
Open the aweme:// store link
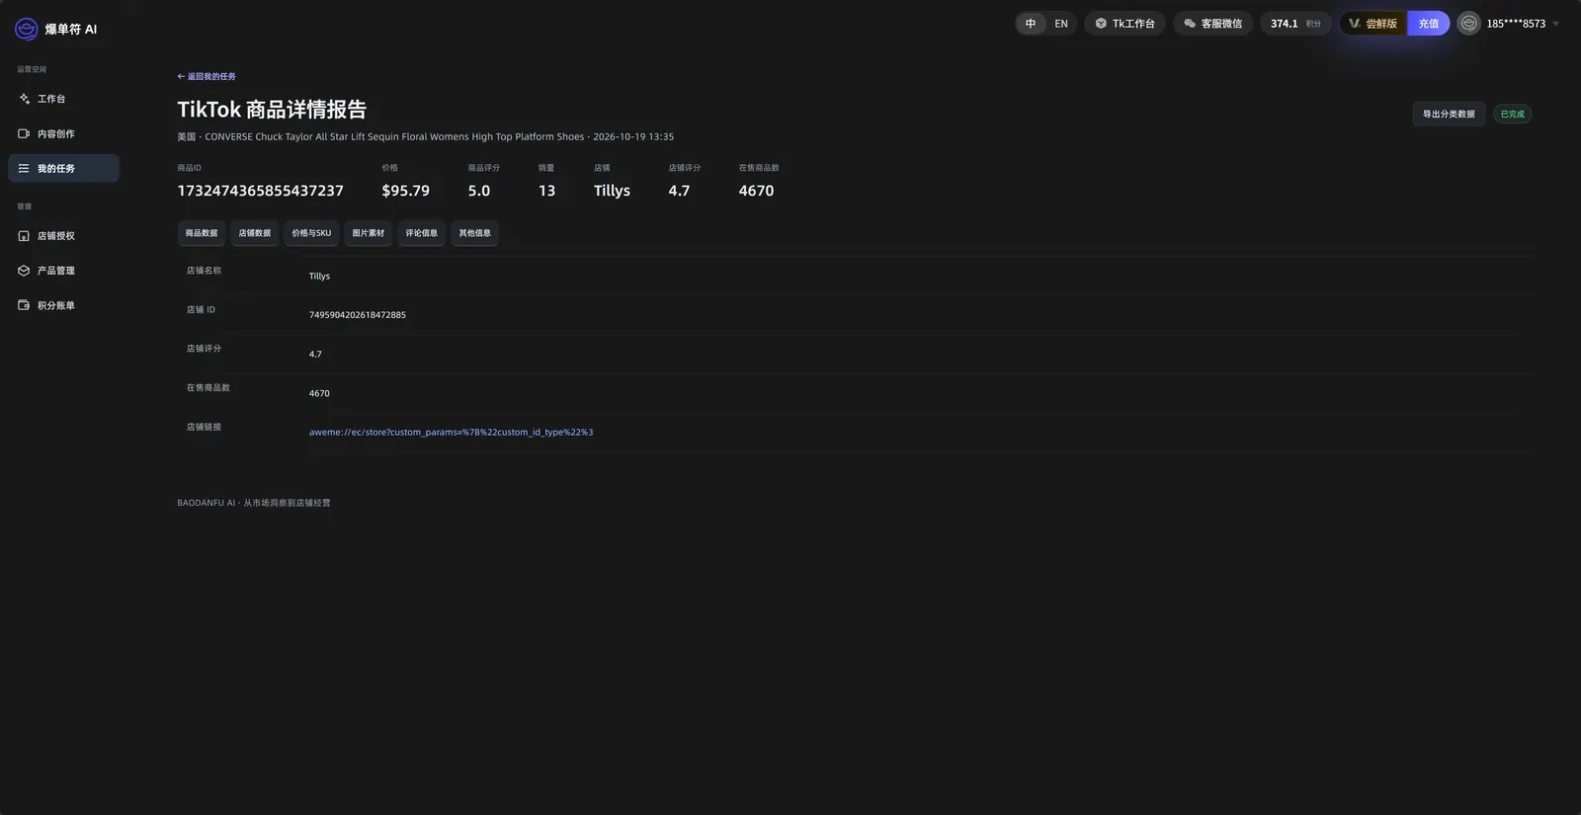click(x=451, y=433)
